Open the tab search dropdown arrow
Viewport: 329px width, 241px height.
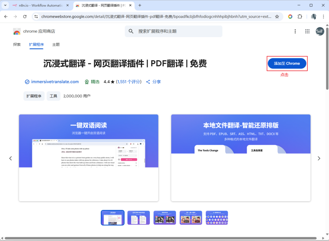click(x=5, y=5)
